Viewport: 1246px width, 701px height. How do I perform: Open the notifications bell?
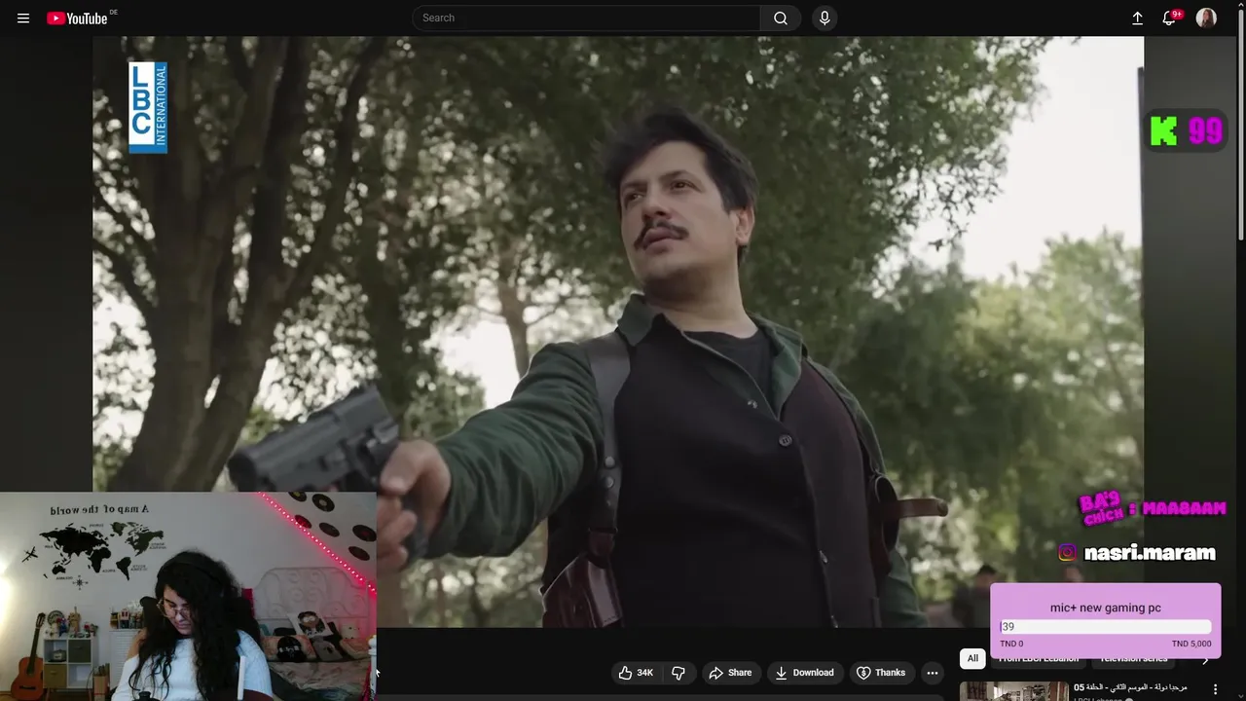pyautogui.click(x=1170, y=18)
